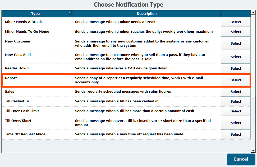Screen dimensions: 257x167
Task: Click scrollbar down arrow in list
Action: pos(253,150)
